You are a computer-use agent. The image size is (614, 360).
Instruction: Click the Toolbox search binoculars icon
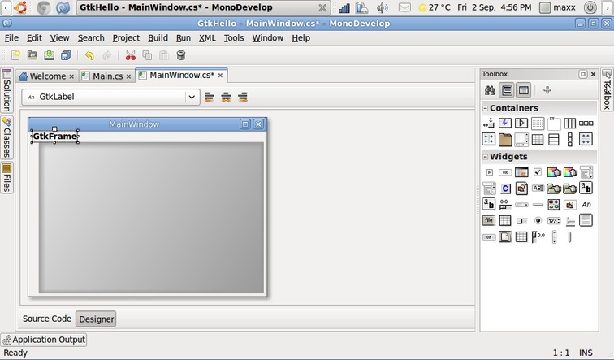point(490,90)
